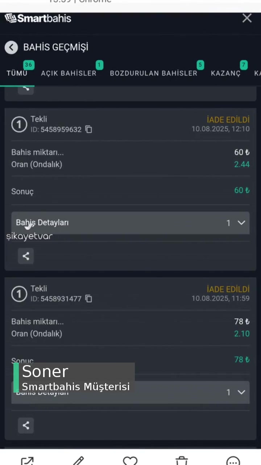Close the Bahis Geçmişi overlay
The height and width of the screenshot is (465, 261).
point(247,18)
